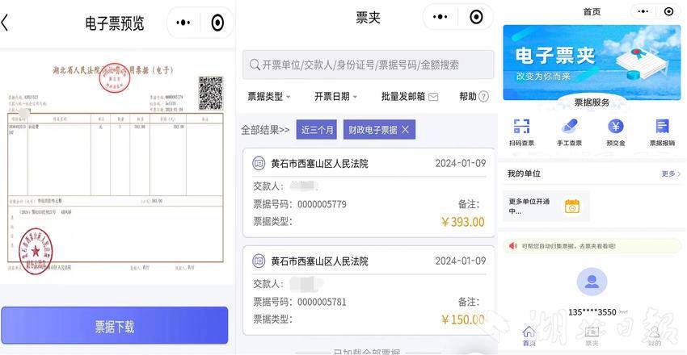
Task: Tap the QR code on the receipt
Action: click(x=210, y=94)
